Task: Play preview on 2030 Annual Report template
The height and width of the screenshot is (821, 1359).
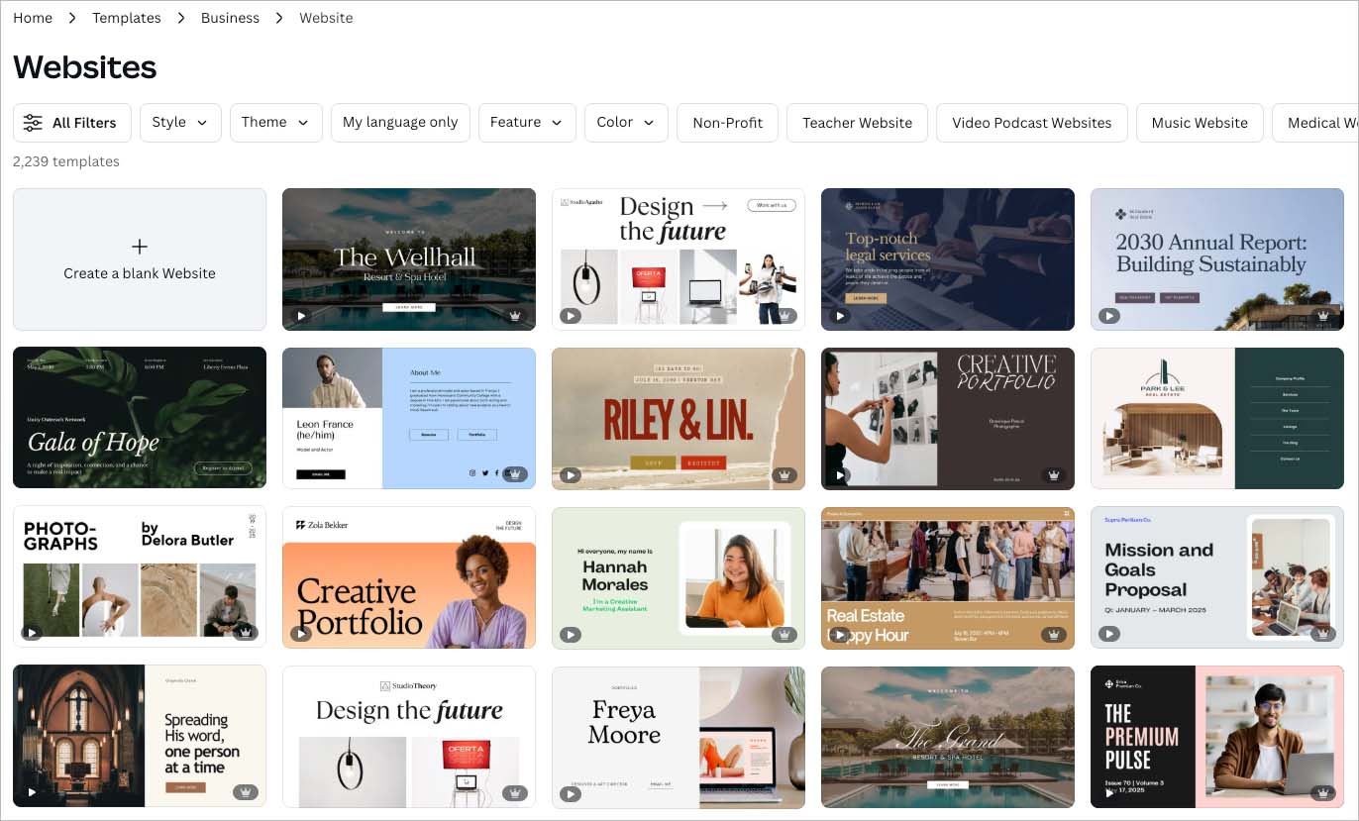Action: 1109,316
